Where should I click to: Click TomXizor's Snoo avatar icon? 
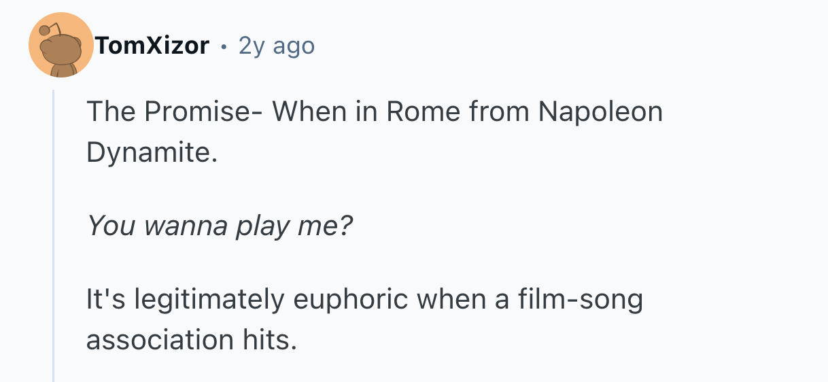[x=61, y=46]
